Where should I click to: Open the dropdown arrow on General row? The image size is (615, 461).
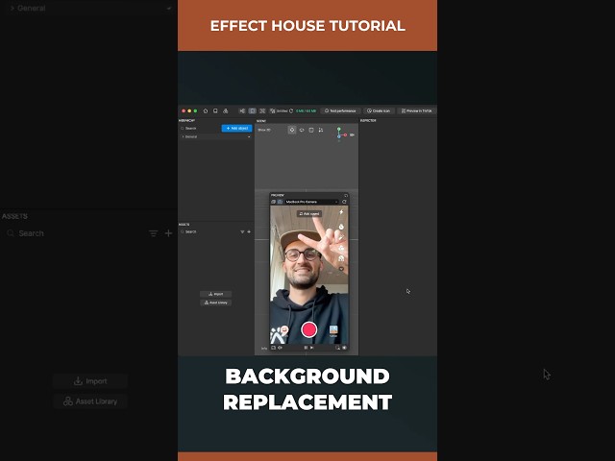point(249,136)
